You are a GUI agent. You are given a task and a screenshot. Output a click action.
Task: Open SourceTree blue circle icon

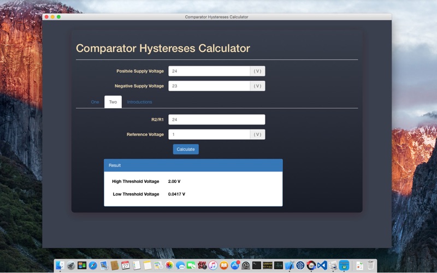[300, 265]
